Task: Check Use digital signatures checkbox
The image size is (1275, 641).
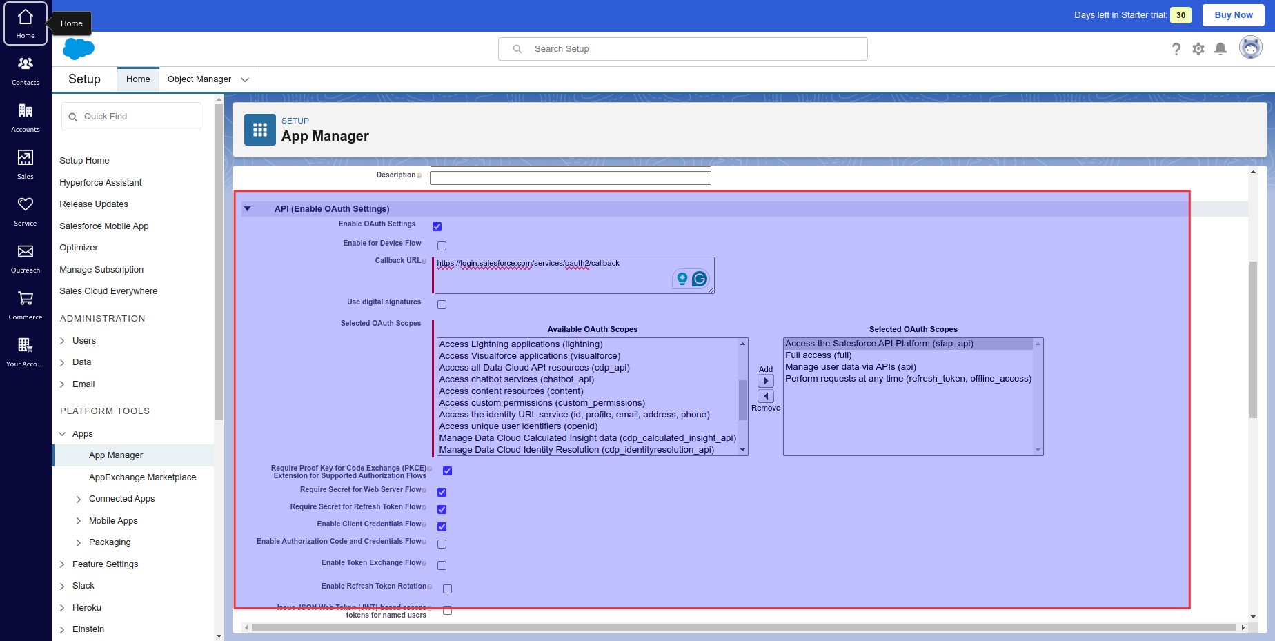Action: (x=442, y=304)
